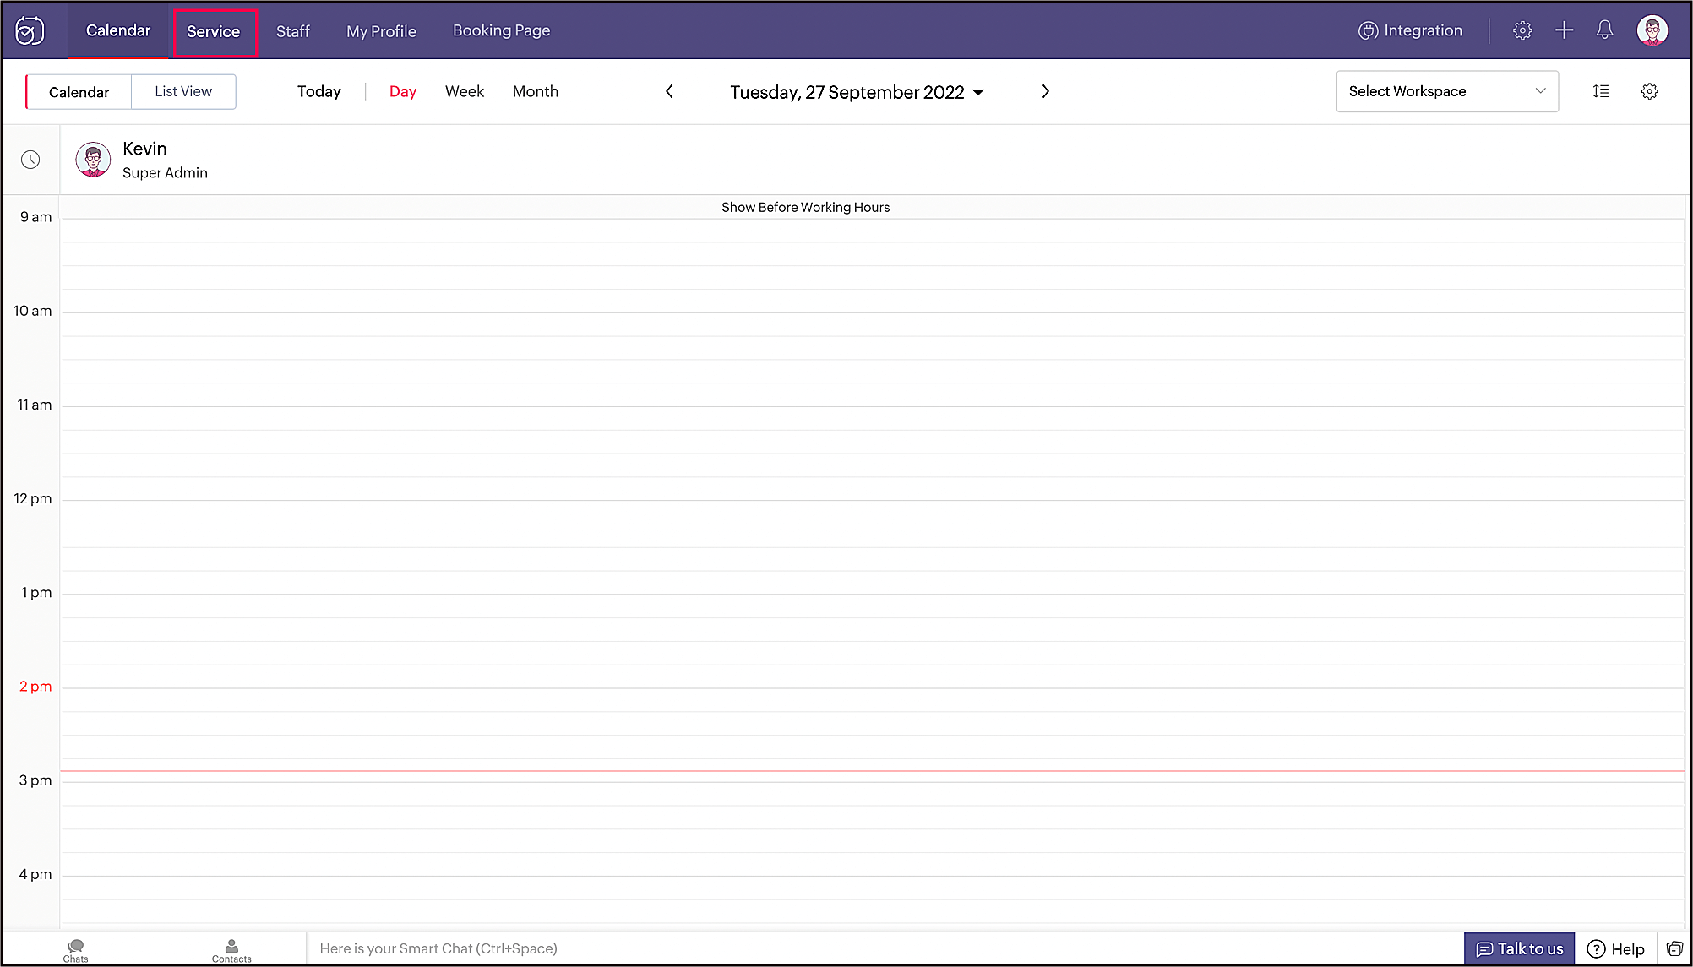Click the icon right of Help
This screenshot has width=1693, height=967.
pos(1674,948)
